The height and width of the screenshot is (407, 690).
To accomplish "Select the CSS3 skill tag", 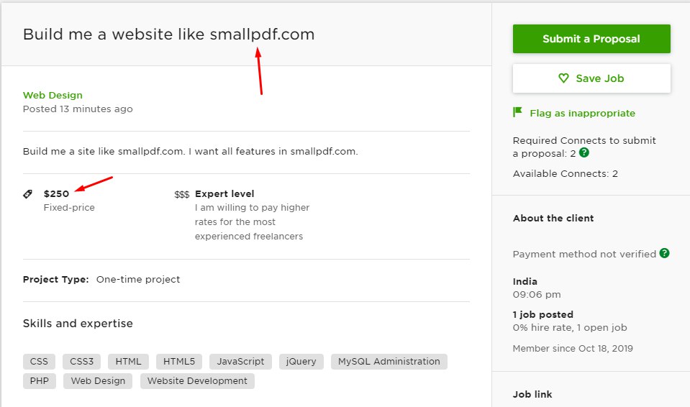I will pyautogui.click(x=81, y=361).
